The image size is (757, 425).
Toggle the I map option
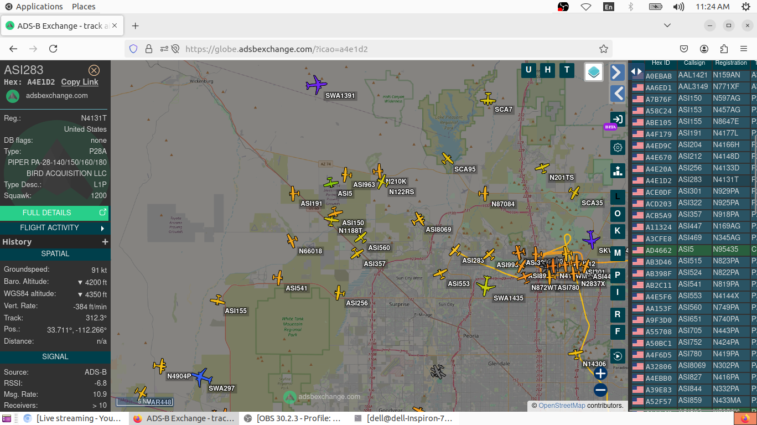(x=618, y=292)
